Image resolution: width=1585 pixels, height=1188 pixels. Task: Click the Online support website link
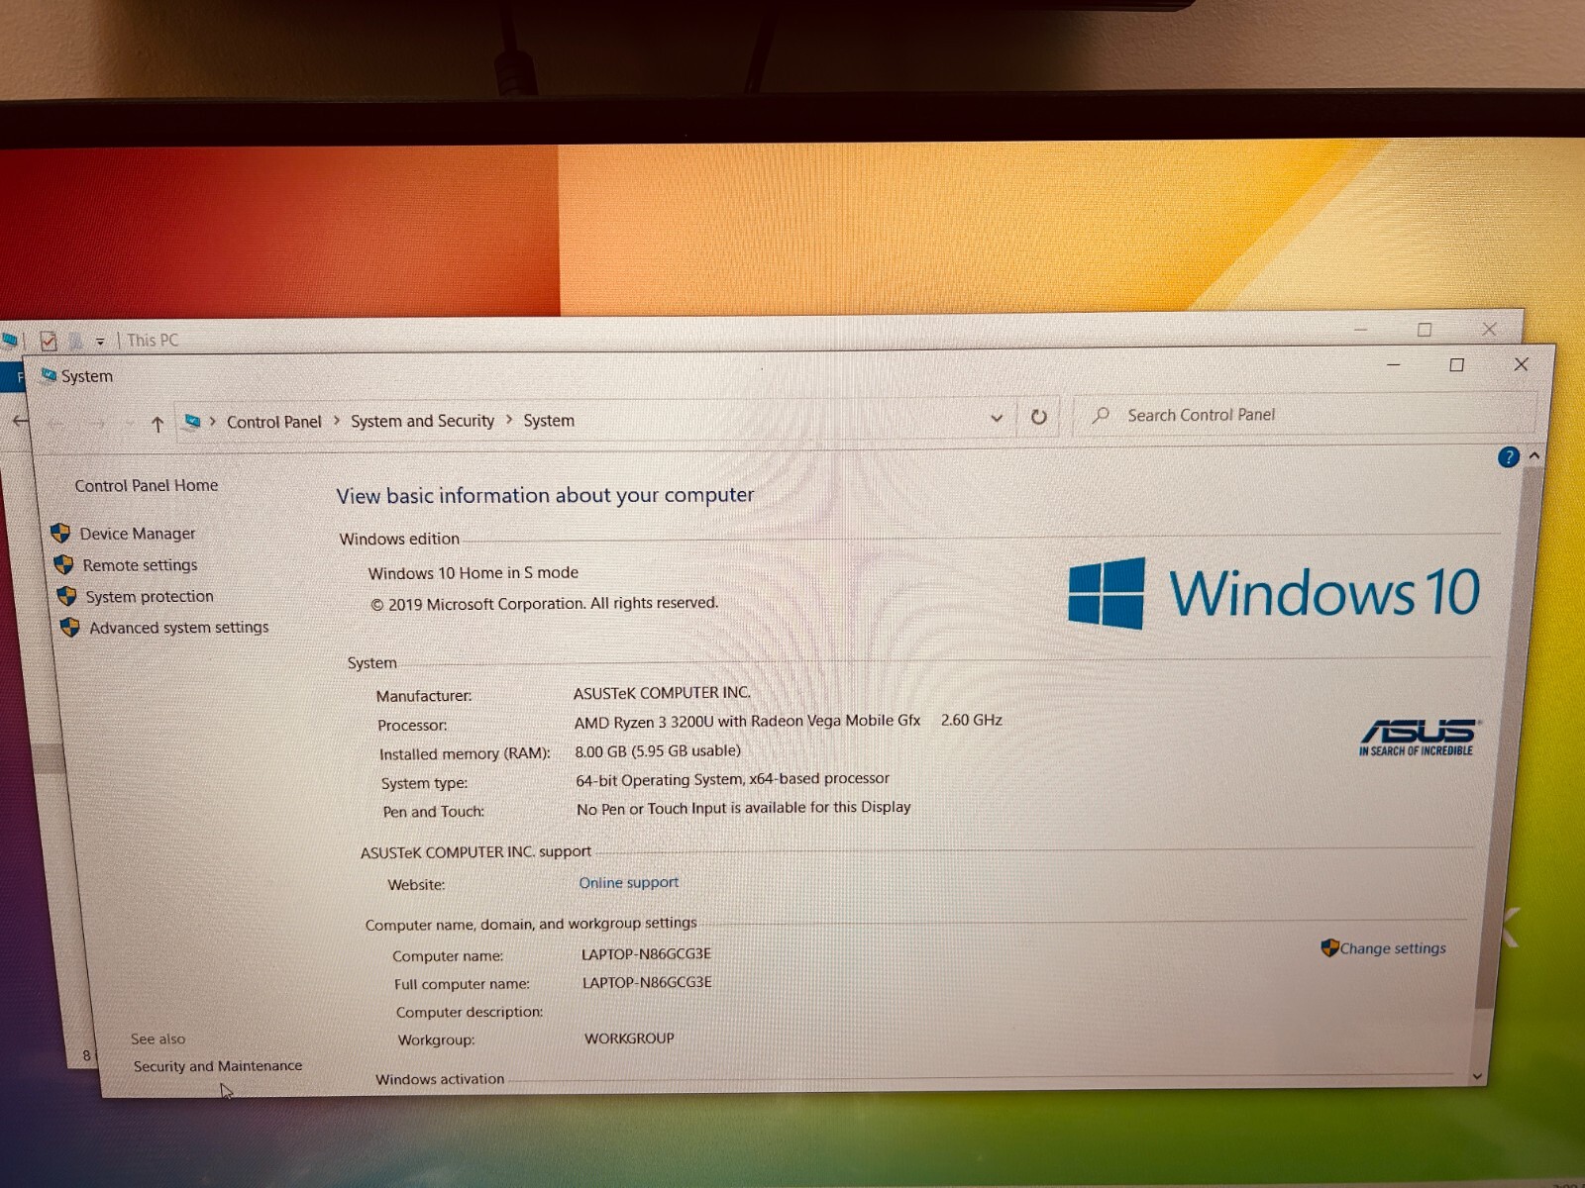coord(629,882)
